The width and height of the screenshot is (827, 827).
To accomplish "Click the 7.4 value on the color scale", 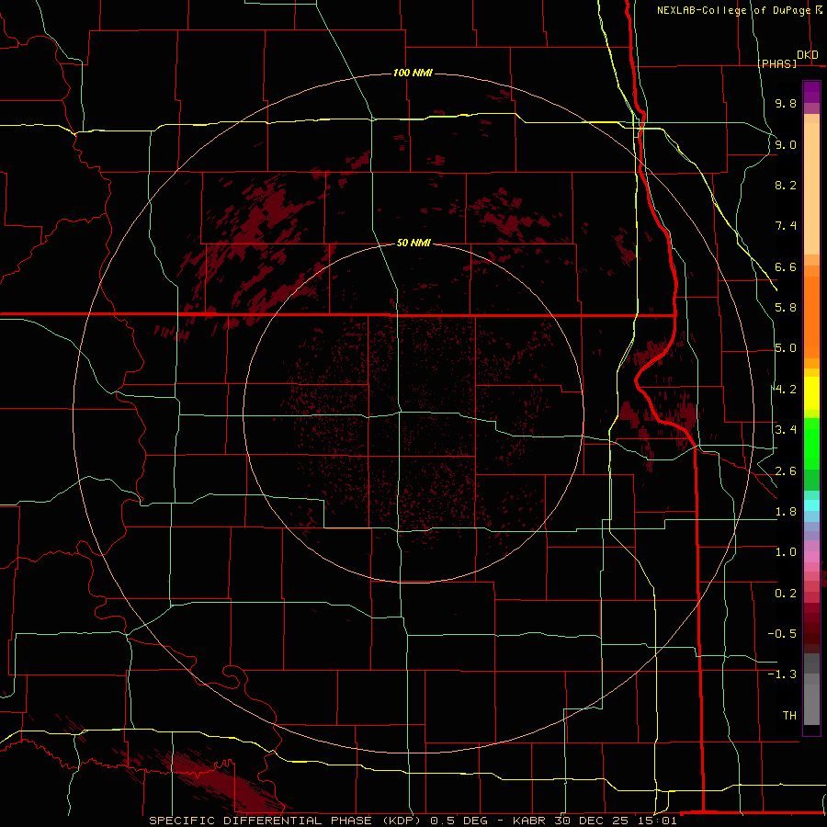I will [x=786, y=226].
